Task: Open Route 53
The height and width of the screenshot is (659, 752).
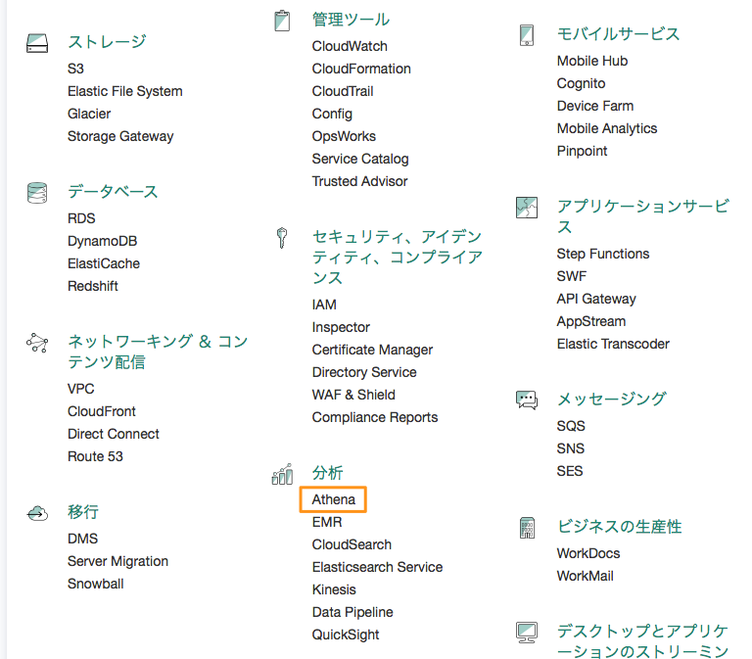Action: (95, 456)
